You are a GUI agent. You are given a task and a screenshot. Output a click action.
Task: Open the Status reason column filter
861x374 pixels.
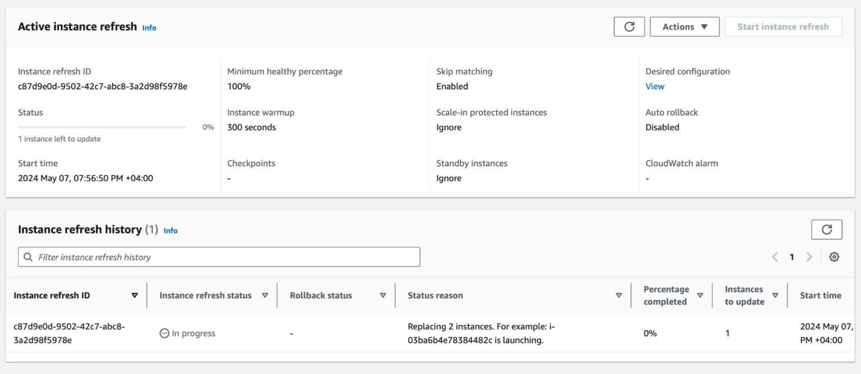[619, 295]
